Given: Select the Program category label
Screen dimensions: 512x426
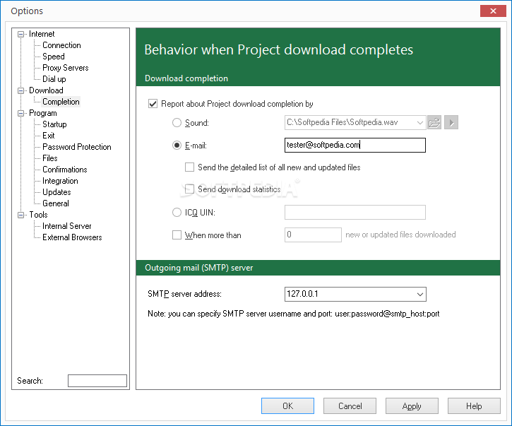Looking at the screenshot, I should 43,113.
